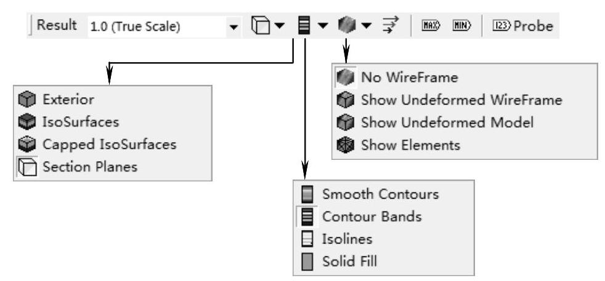This screenshot has width=605, height=281.
Task: Click the Contour Bands toolbar icon
Action: click(x=303, y=26)
